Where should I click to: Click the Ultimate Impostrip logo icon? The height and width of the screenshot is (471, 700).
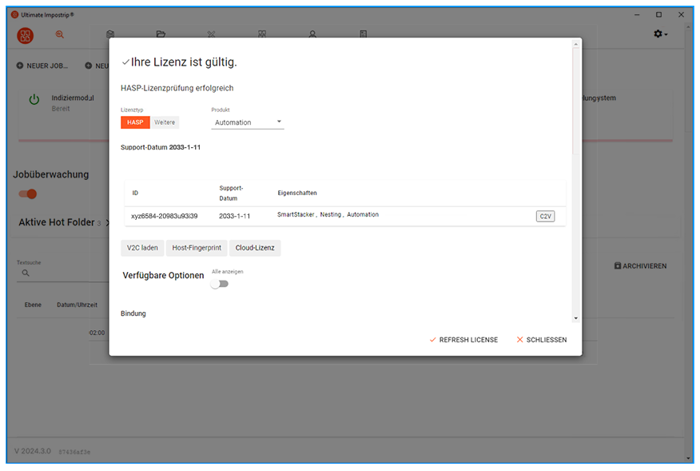(x=26, y=35)
